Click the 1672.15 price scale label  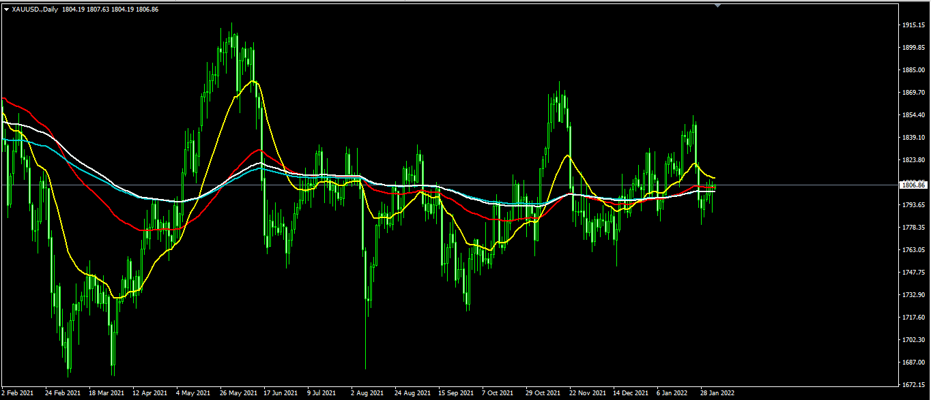[913, 385]
